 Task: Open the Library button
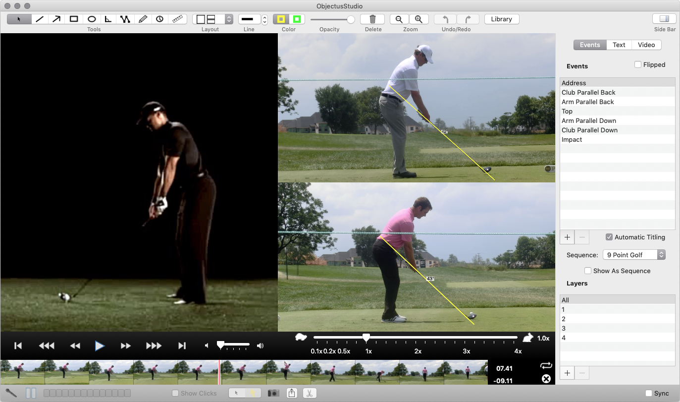point(501,19)
